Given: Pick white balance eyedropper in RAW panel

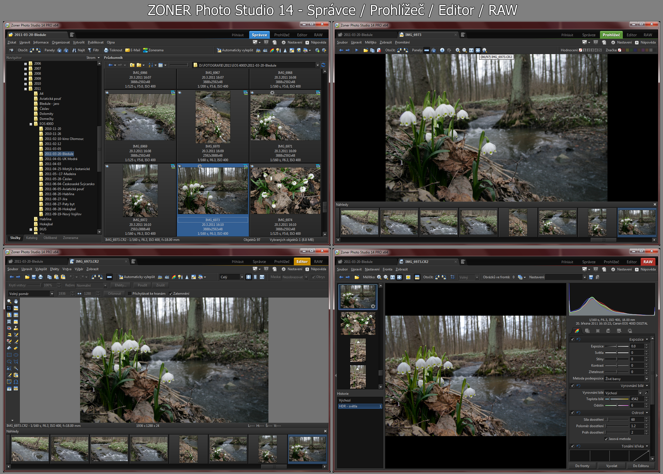Looking at the screenshot, I should [x=646, y=393].
